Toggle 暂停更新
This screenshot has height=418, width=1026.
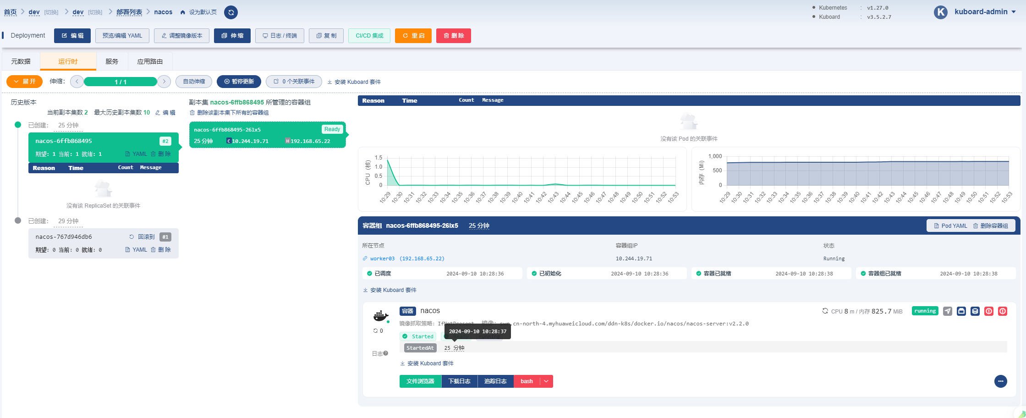click(239, 82)
